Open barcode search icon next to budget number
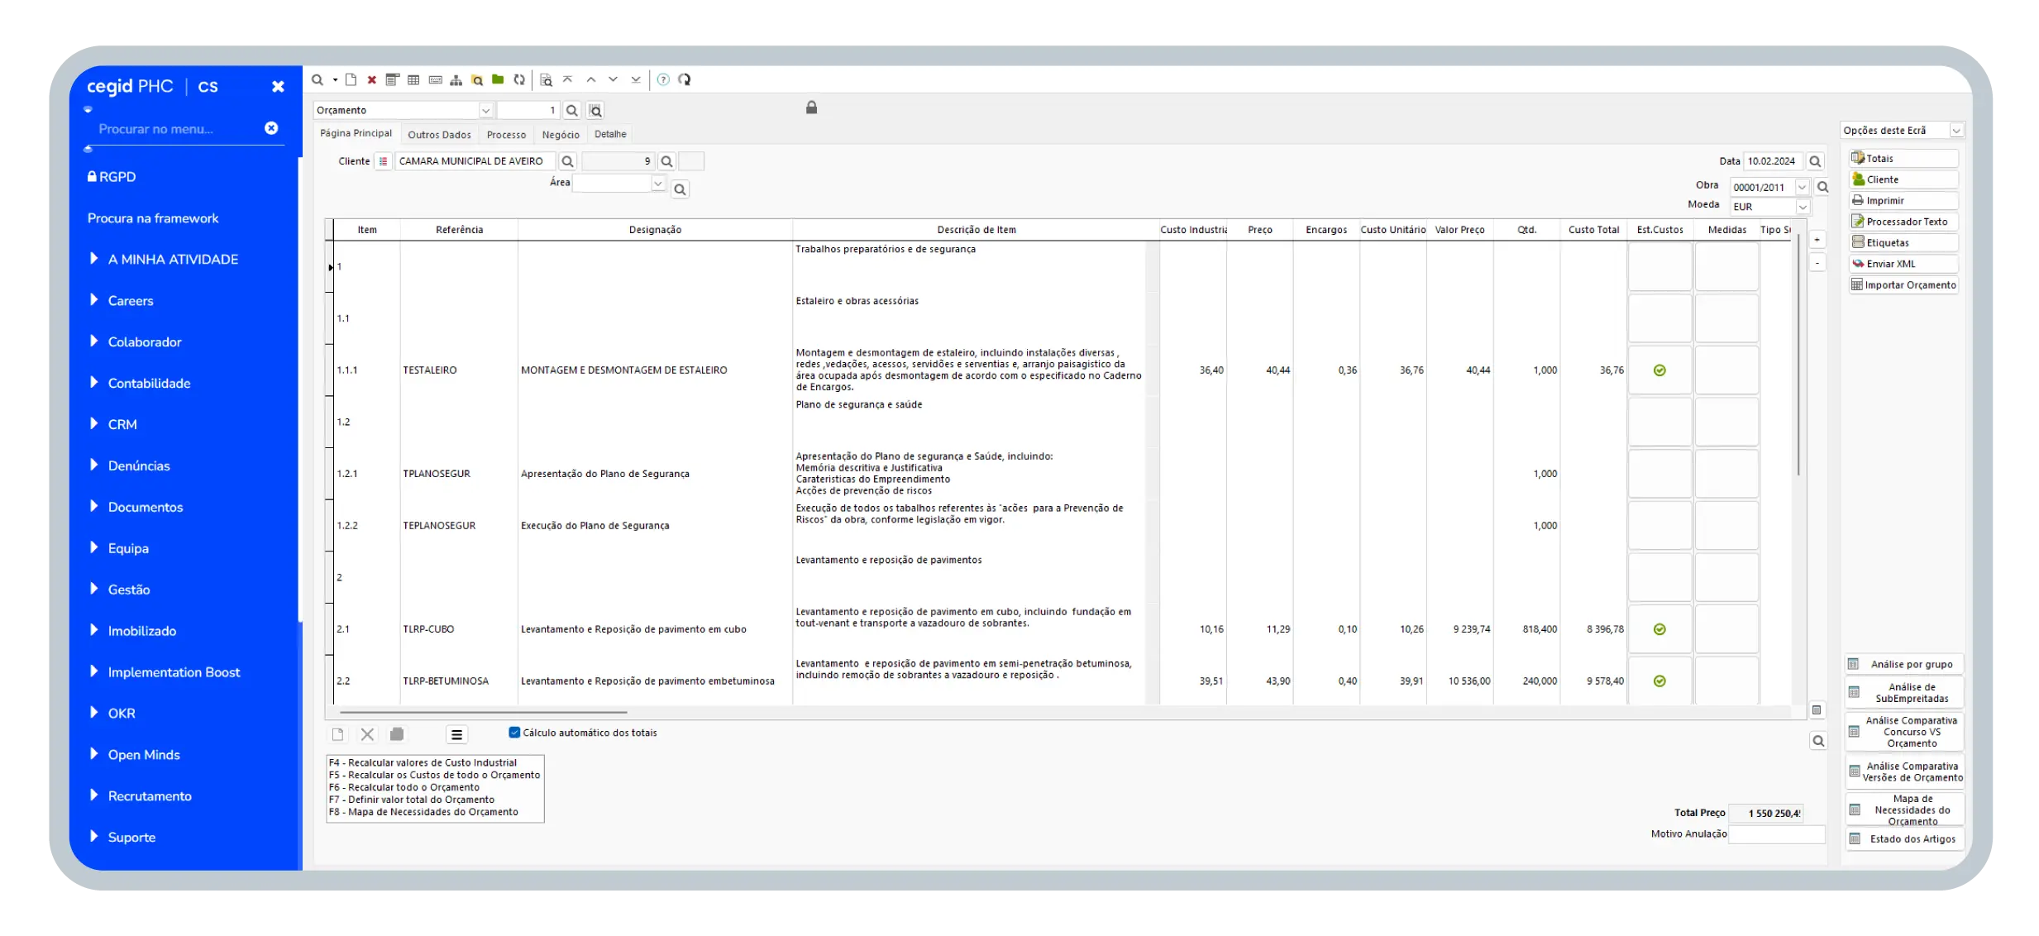This screenshot has width=2039, height=936. pyautogui.click(x=595, y=111)
